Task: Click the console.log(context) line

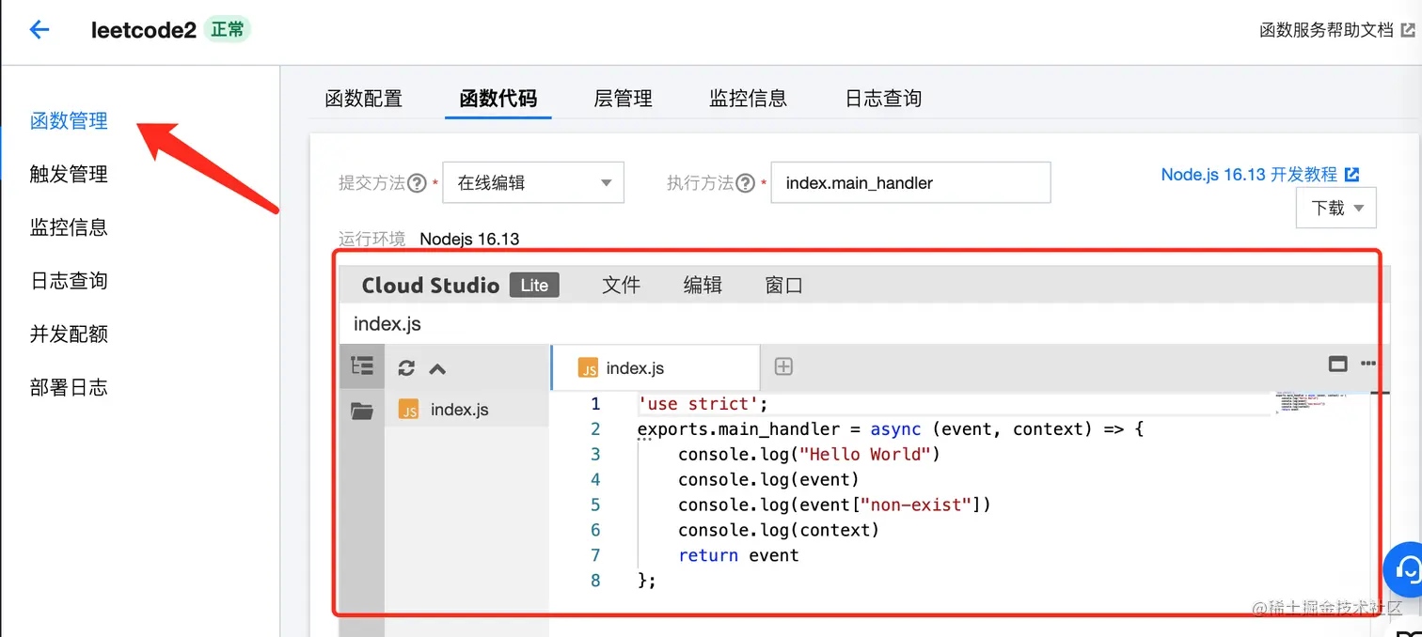Action: pyautogui.click(x=779, y=530)
